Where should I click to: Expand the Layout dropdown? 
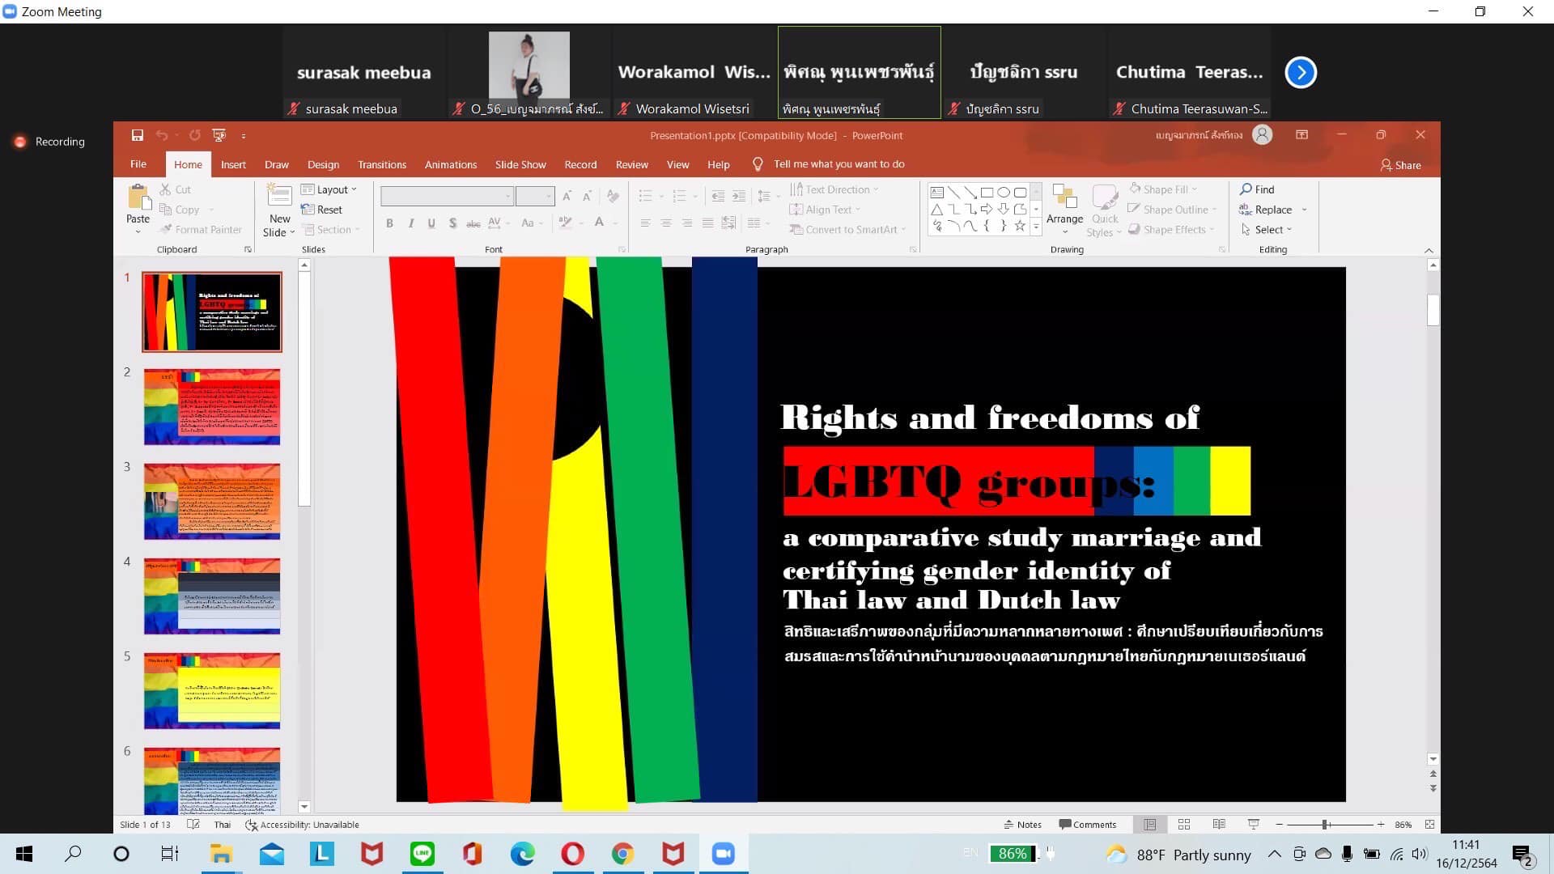pyautogui.click(x=329, y=189)
